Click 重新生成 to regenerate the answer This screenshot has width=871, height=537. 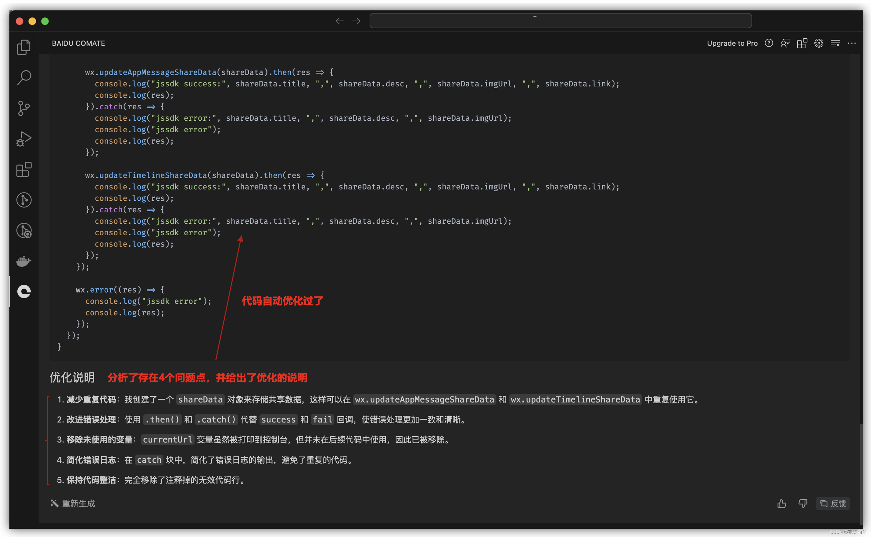coord(73,503)
